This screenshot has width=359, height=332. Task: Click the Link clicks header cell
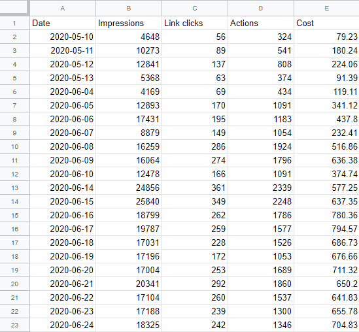click(195, 23)
